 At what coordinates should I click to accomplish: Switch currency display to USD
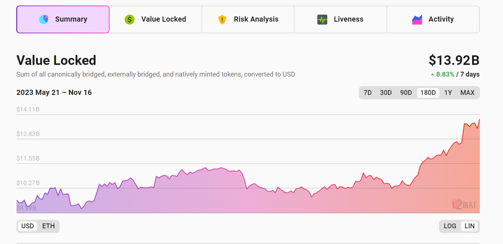tap(28, 226)
